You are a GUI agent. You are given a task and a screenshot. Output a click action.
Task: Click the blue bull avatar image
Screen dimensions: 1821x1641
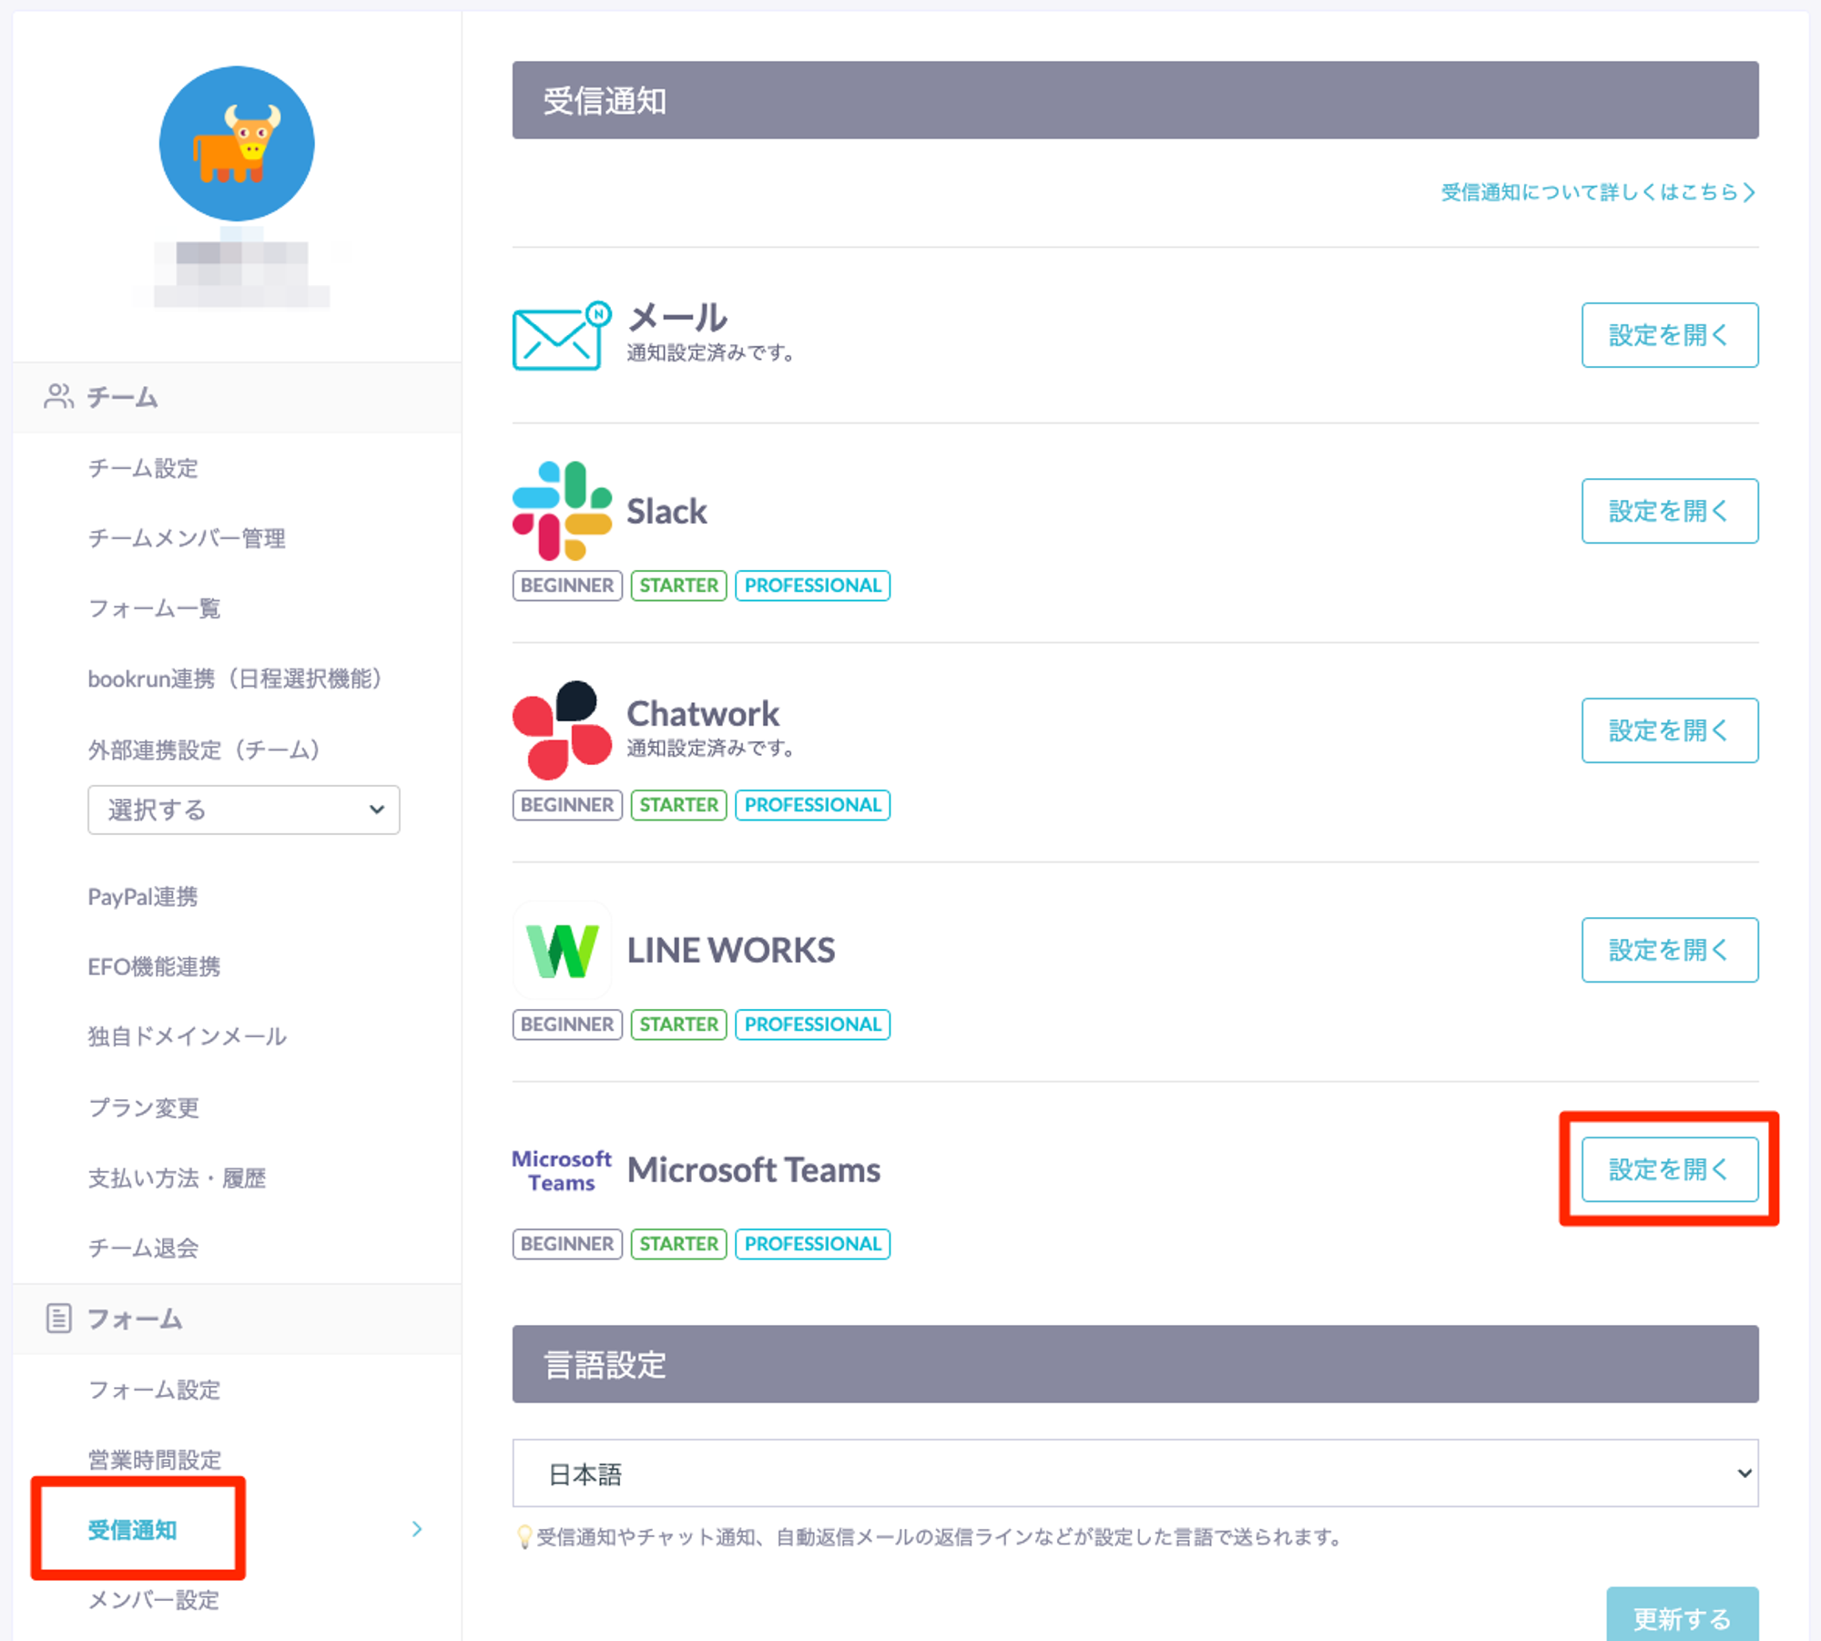pyautogui.click(x=237, y=144)
